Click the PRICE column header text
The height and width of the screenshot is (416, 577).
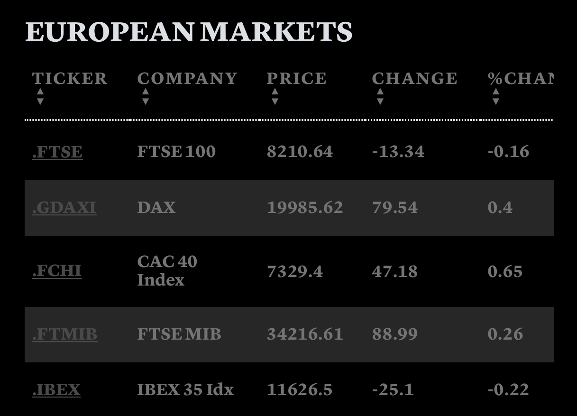pyautogui.click(x=296, y=78)
